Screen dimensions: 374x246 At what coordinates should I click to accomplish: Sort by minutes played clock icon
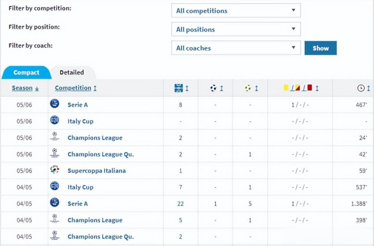[x=361, y=88]
